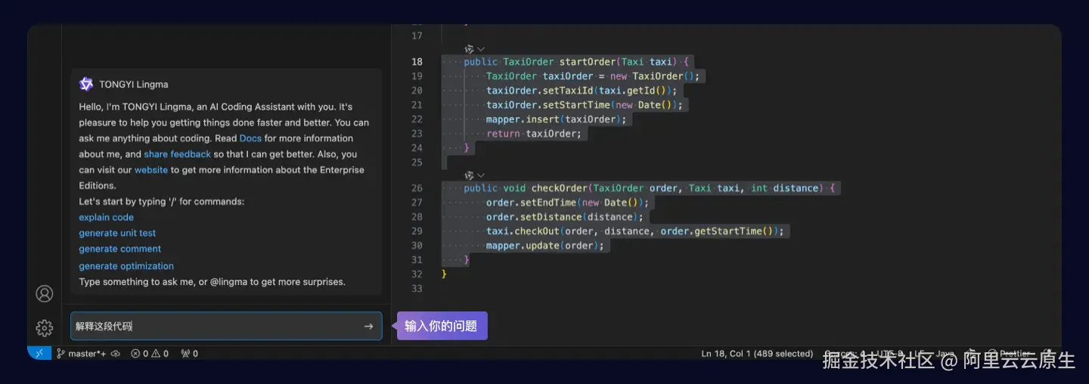
Task: Click the Lingma code lens icon above checkOrder
Action: pyautogui.click(x=469, y=175)
